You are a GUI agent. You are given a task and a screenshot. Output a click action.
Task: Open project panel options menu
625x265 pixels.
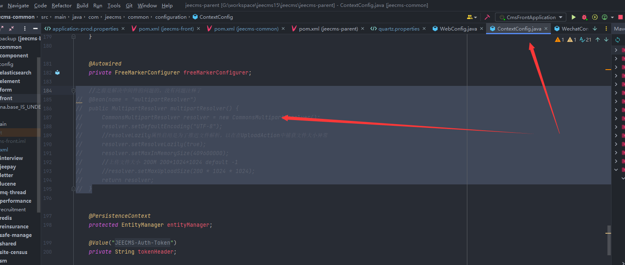[25, 28]
